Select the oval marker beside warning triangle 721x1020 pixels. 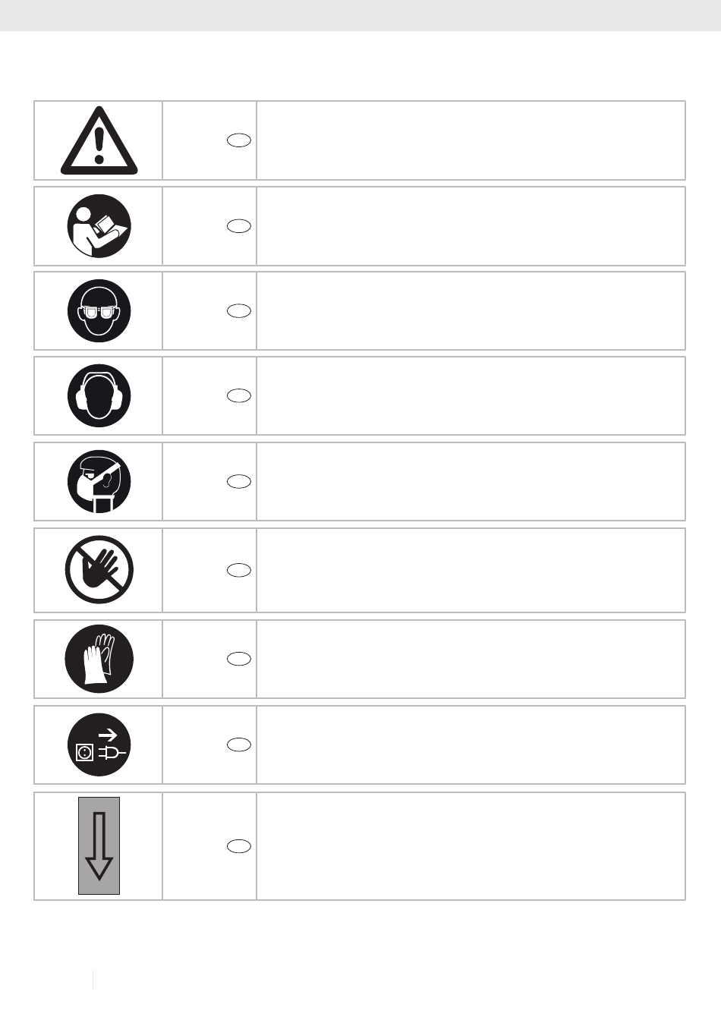238,140
